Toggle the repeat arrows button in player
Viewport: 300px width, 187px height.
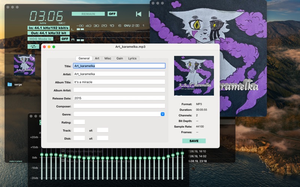(x=33, y=46)
